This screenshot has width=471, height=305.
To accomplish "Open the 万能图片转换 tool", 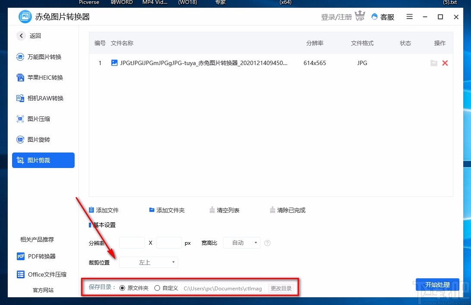I will (43, 56).
